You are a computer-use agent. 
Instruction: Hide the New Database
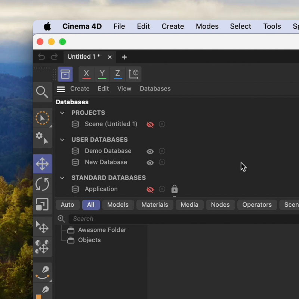click(x=150, y=163)
